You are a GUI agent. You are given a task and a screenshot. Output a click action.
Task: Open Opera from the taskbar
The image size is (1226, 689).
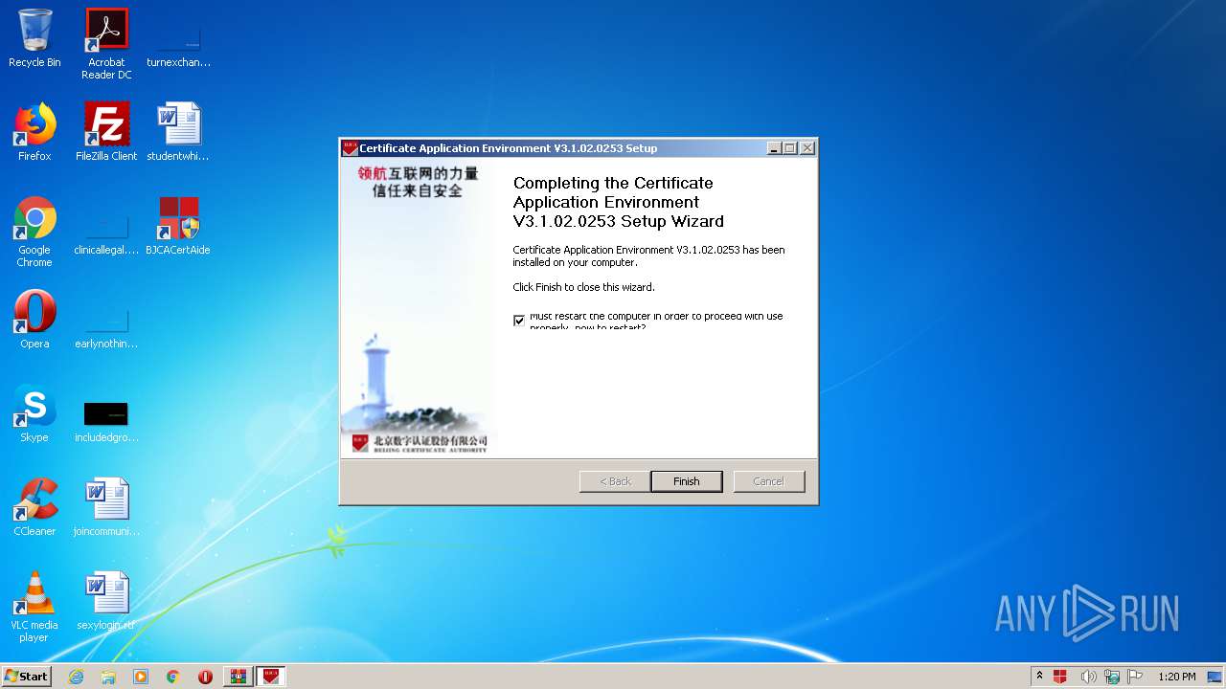coord(205,677)
